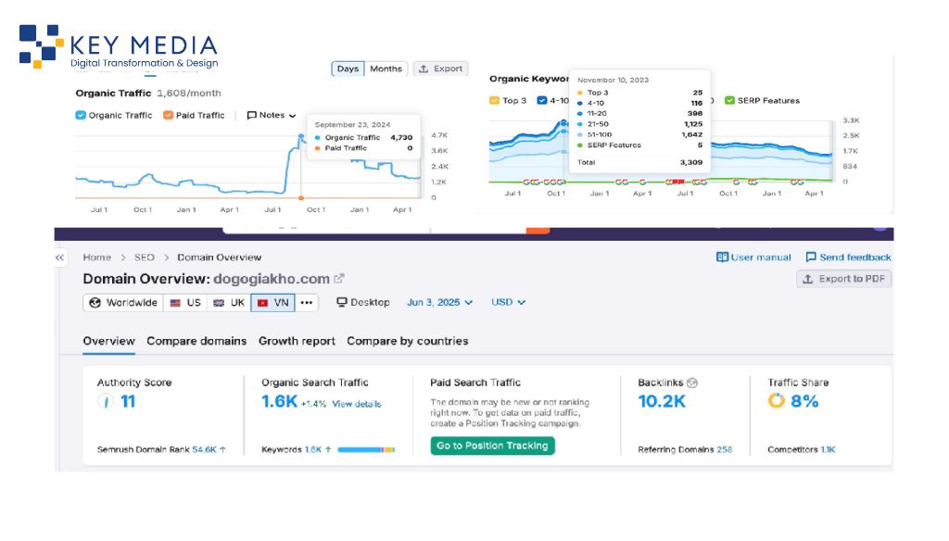Screen dimensions: 949x541
Task: Open the more countries ellipsis menu
Action: (307, 303)
